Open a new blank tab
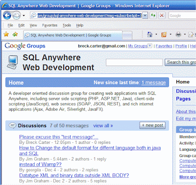The image size is (196, 185). pos(127,35)
